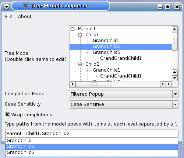
Task: Collapse the Child2 tree node
Action: (x=80, y=64)
